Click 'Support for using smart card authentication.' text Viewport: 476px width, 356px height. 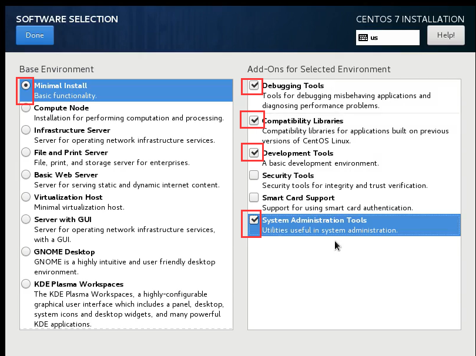(337, 208)
